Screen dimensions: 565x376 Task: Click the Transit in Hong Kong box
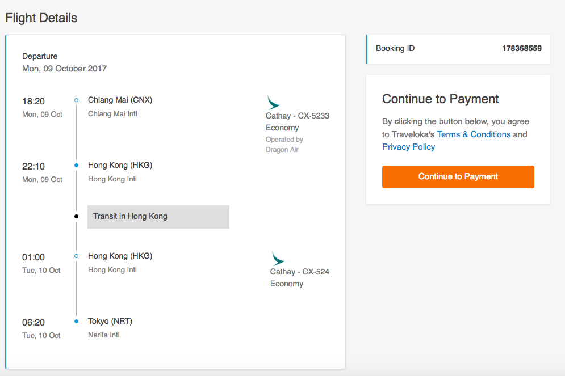pyautogui.click(x=158, y=217)
